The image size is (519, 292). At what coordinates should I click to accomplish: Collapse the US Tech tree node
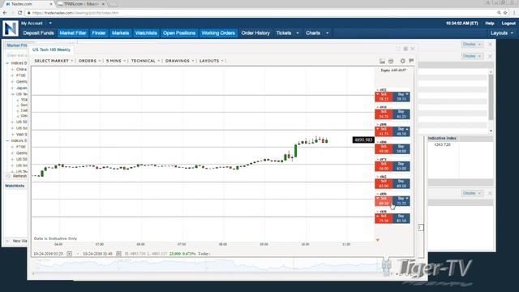pyautogui.click(x=13, y=94)
